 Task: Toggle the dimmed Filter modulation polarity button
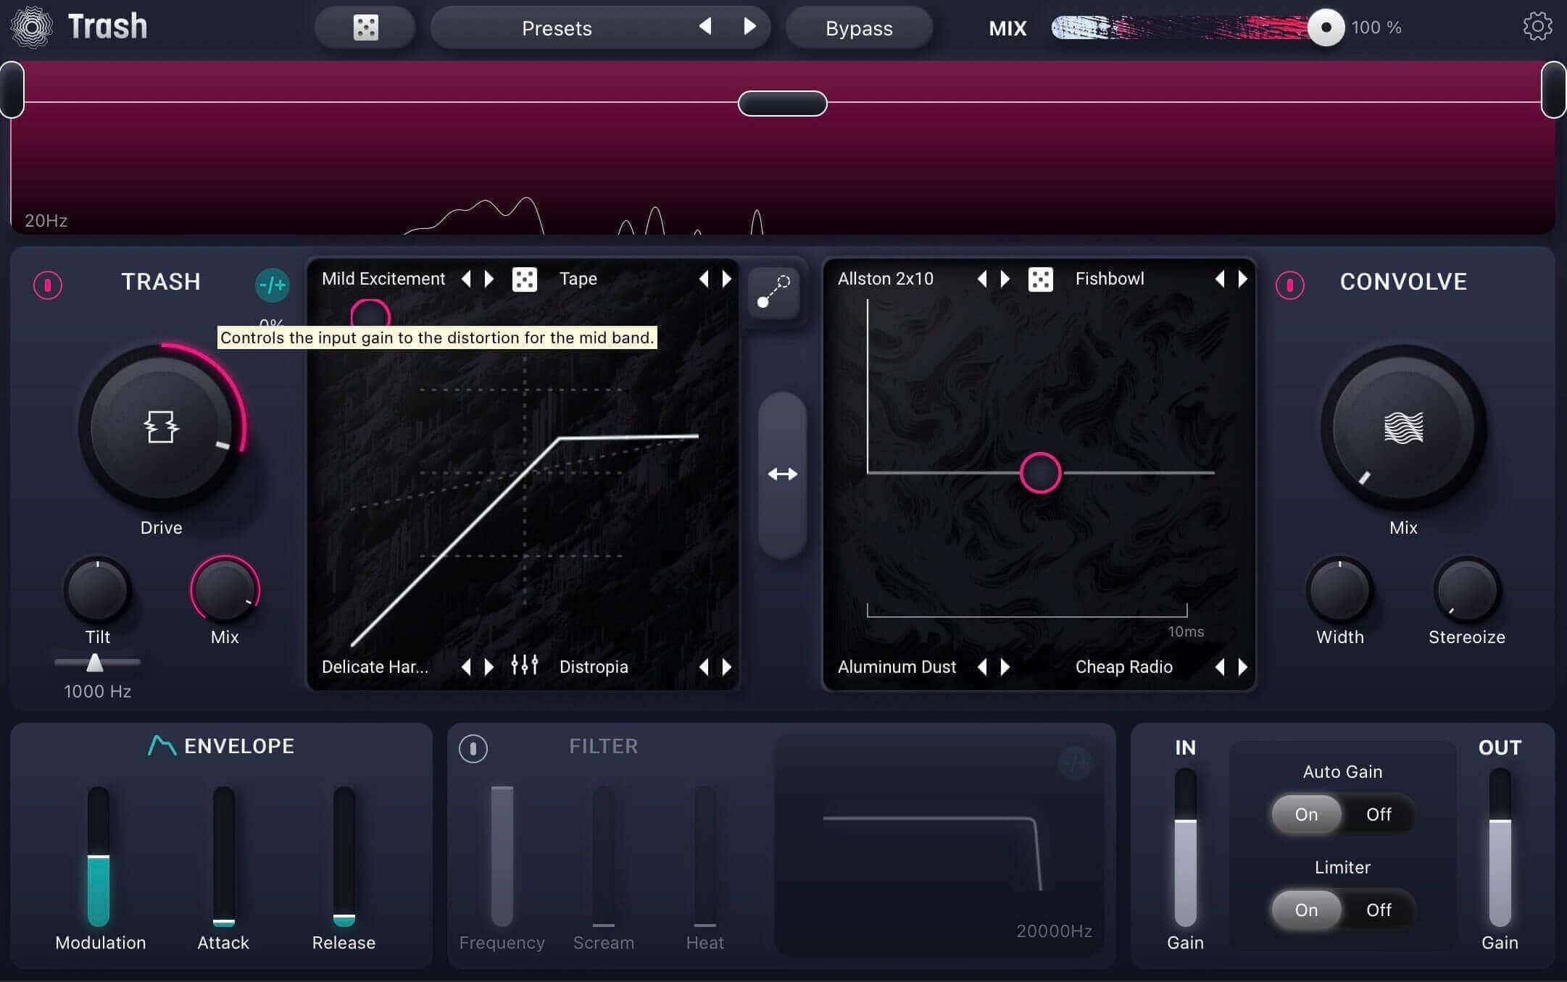click(x=1075, y=763)
